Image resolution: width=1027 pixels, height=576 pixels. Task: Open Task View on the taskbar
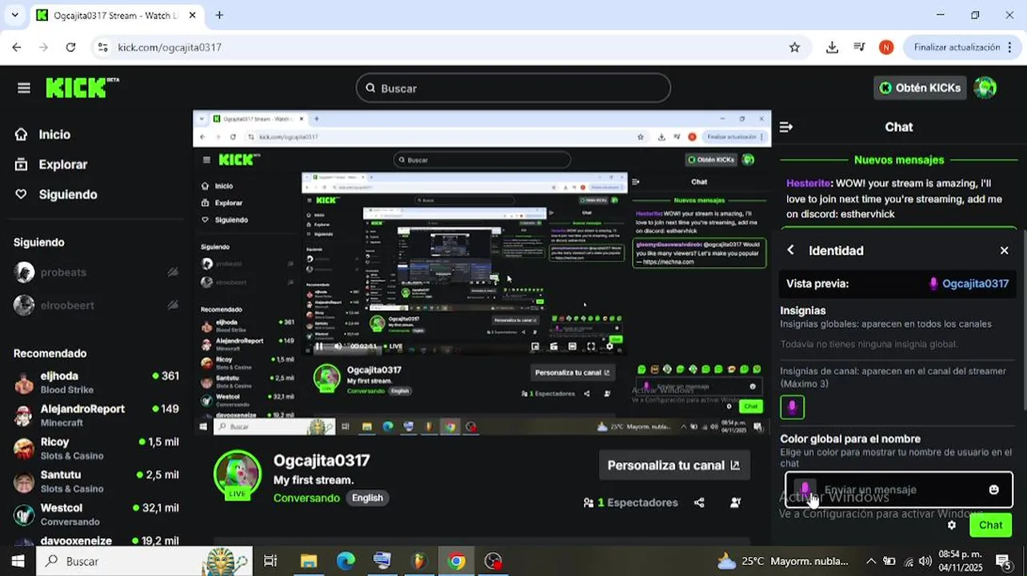270,561
